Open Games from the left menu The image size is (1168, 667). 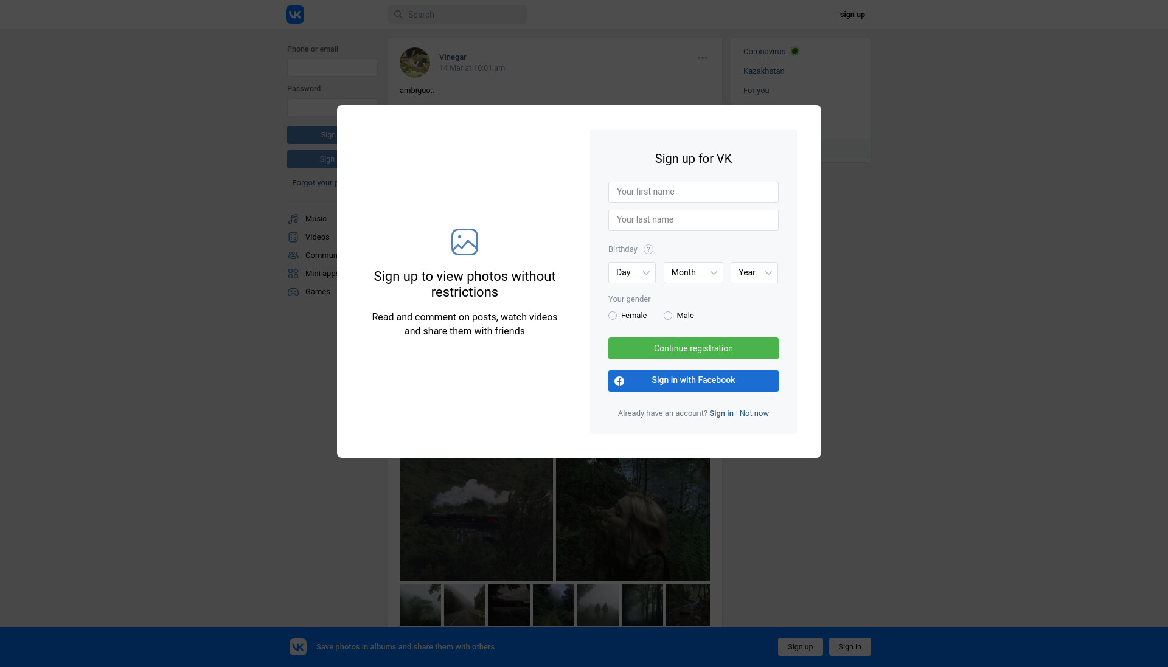tap(318, 292)
